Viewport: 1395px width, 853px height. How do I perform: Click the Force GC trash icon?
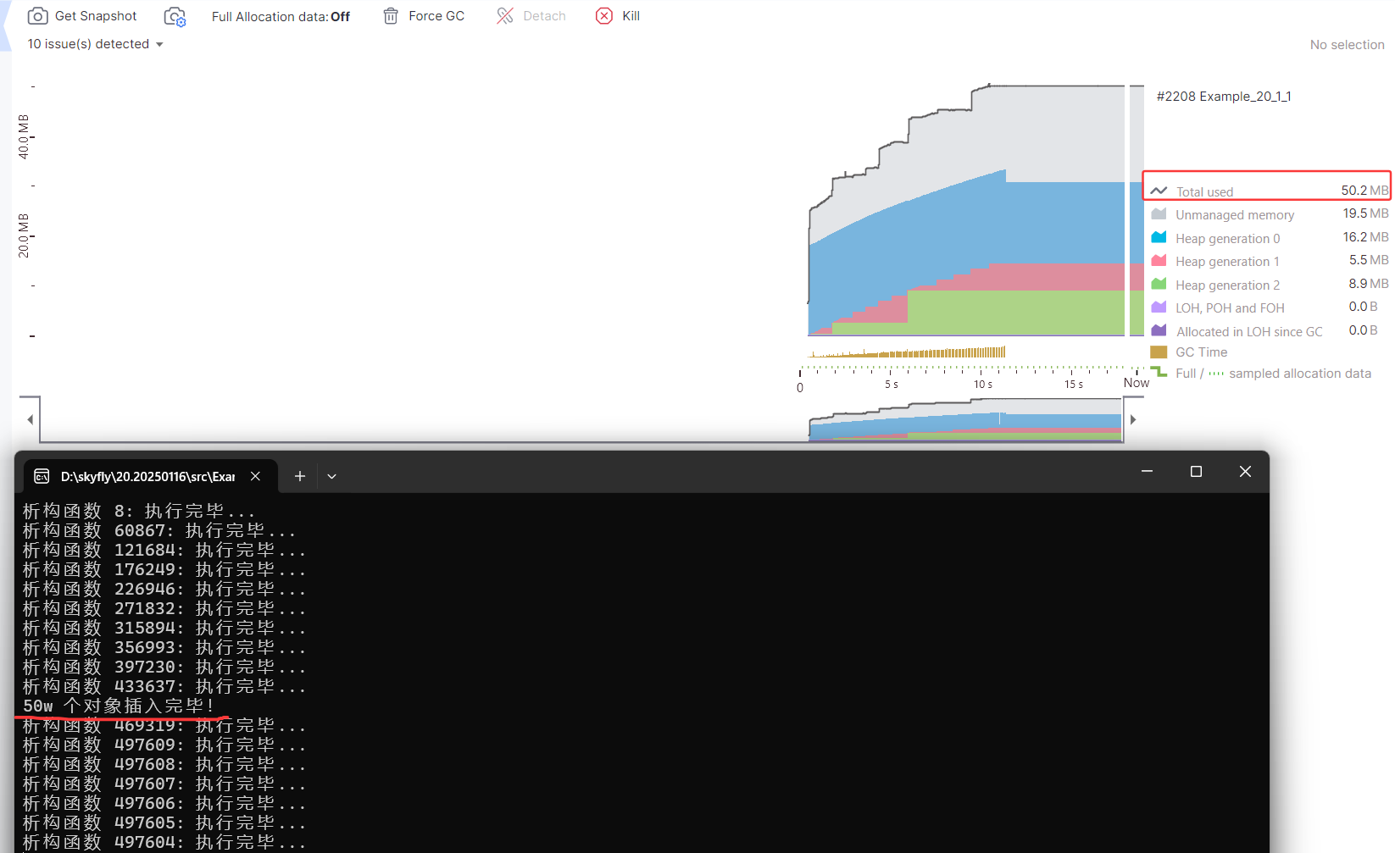[391, 16]
